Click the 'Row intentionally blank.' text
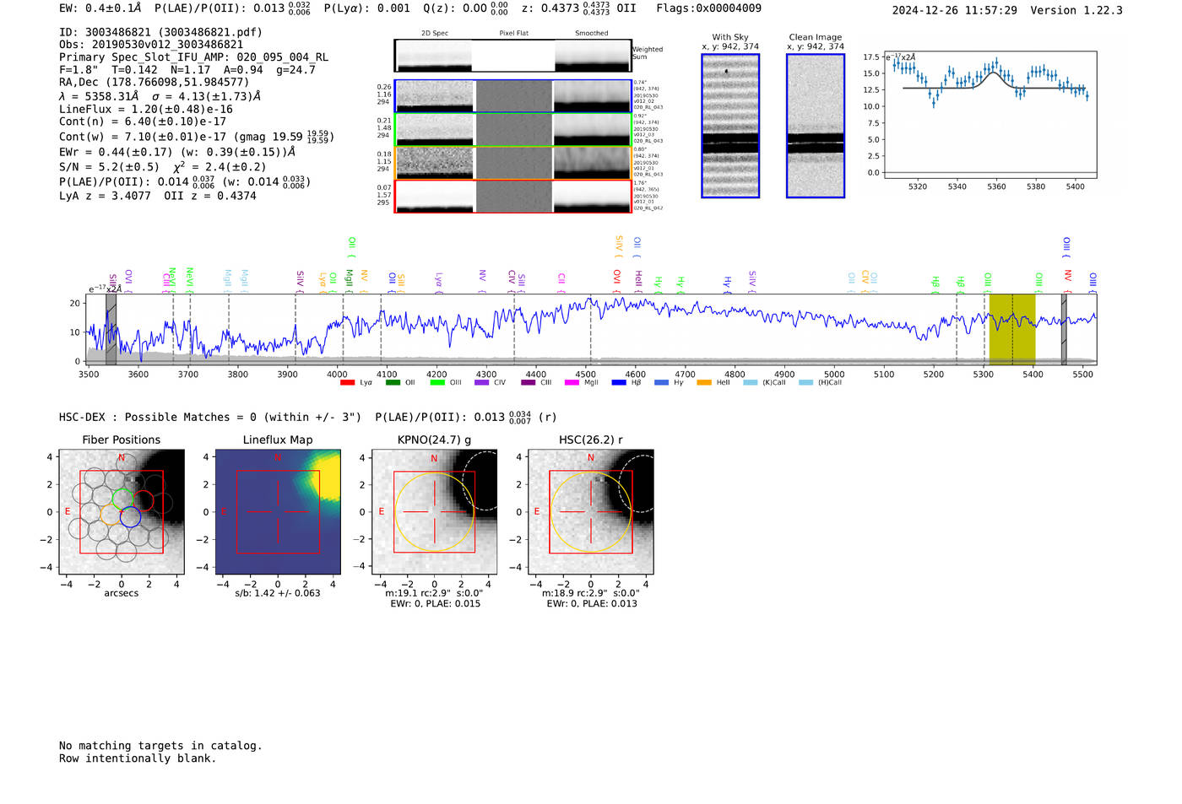 coord(138,758)
